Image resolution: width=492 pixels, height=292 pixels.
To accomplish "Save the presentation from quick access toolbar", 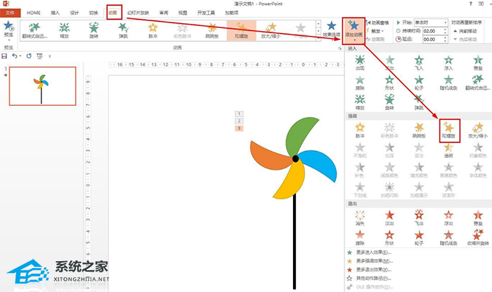I will 4,56.
